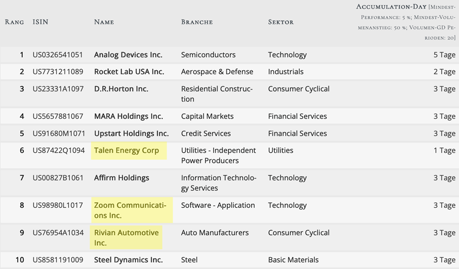The image size is (459, 269).
Task: Select ISIN US98980L1017
Action: click(x=58, y=205)
